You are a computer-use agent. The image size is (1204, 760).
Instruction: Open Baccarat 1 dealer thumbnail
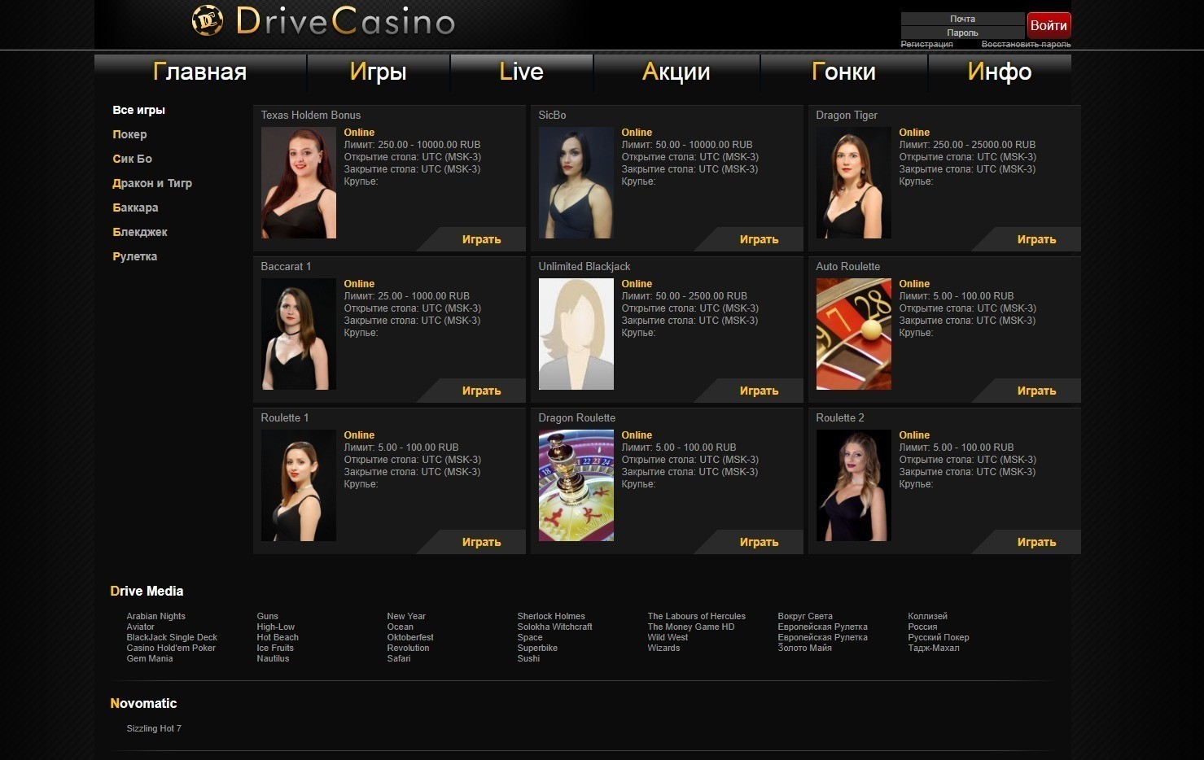pos(298,334)
